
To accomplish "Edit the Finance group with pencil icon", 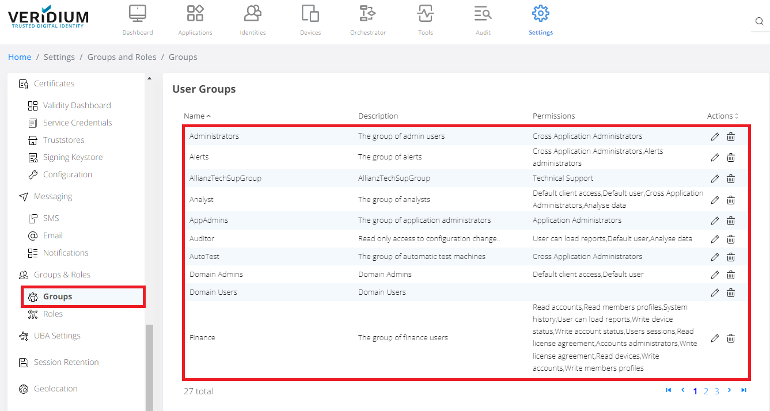I will (x=715, y=338).
